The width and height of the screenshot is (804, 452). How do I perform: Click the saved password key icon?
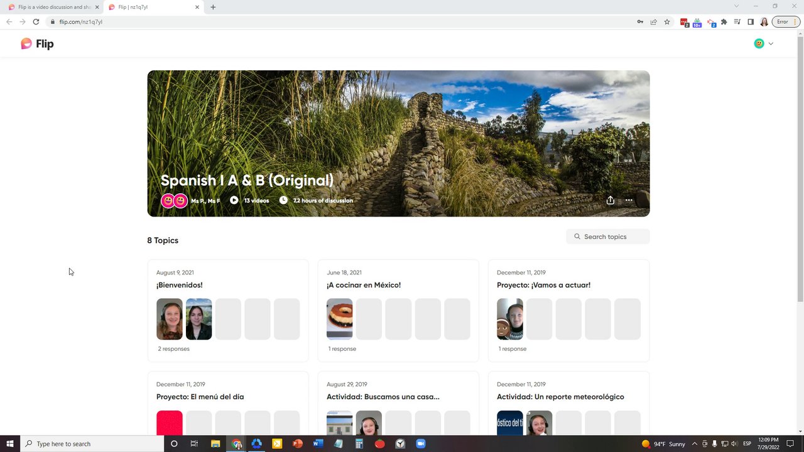click(640, 21)
